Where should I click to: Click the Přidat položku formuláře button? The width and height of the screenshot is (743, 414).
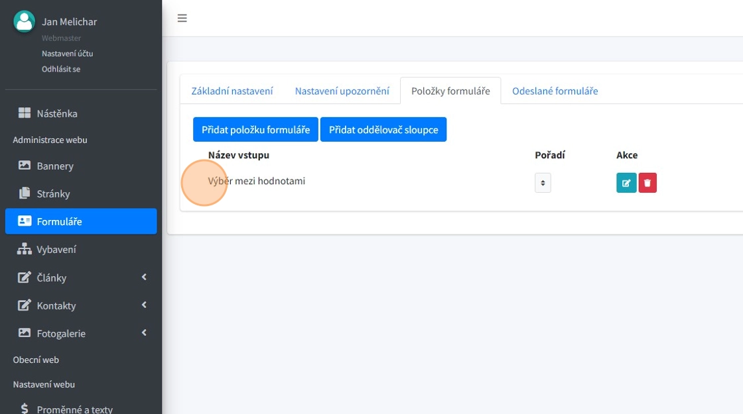(255, 130)
